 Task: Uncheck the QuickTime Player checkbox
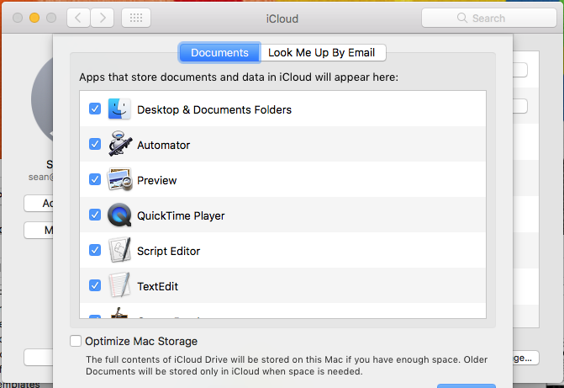pos(95,215)
